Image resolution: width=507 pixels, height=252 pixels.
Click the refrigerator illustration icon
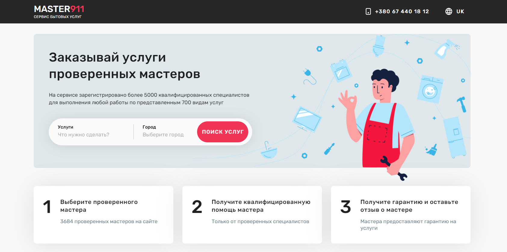pyautogui.click(x=455, y=137)
